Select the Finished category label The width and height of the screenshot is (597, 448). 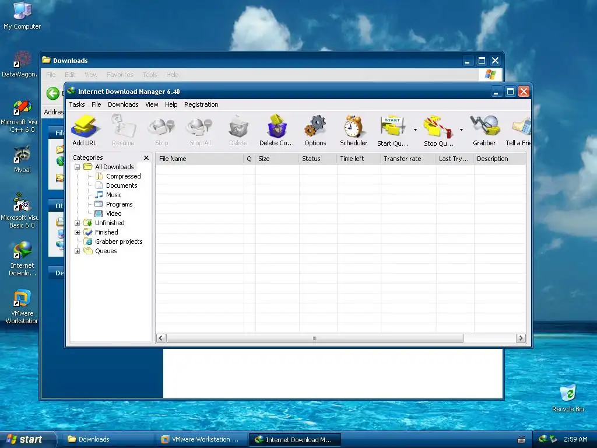tap(106, 232)
